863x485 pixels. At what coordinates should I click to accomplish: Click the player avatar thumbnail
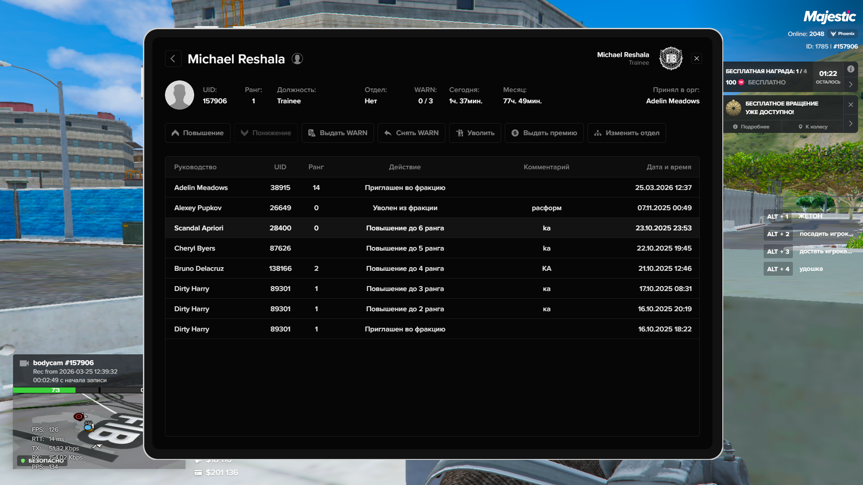[x=179, y=95]
